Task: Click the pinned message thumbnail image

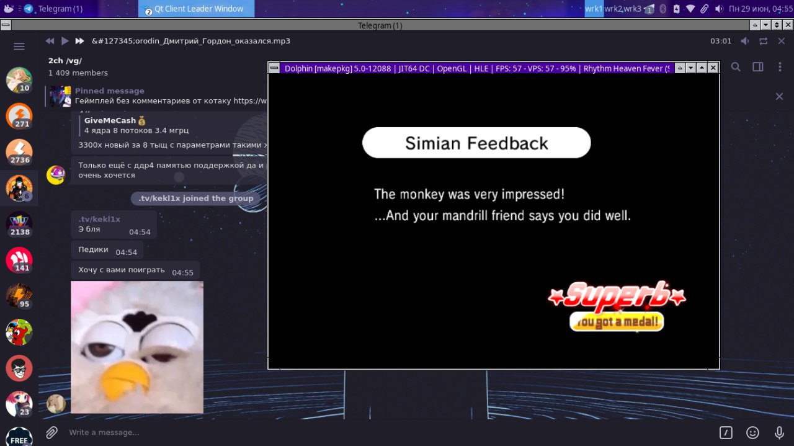Action: pyautogui.click(x=61, y=96)
